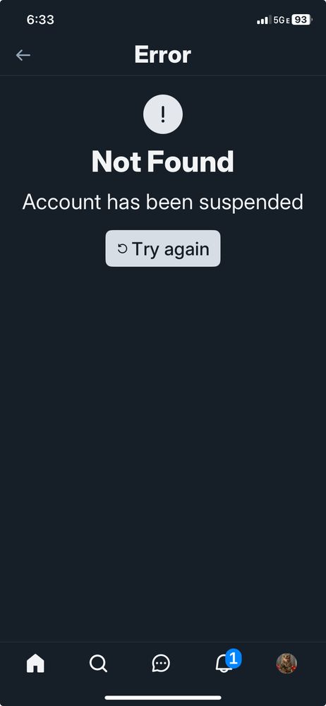Tap the word Try on the retry button
Image resolution: width=326 pixels, height=706 pixels.
coord(145,249)
